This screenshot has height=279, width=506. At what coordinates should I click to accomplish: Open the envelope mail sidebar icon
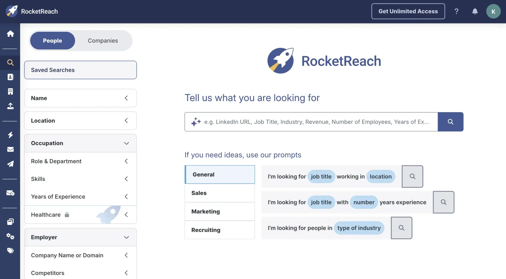tap(10, 149)
